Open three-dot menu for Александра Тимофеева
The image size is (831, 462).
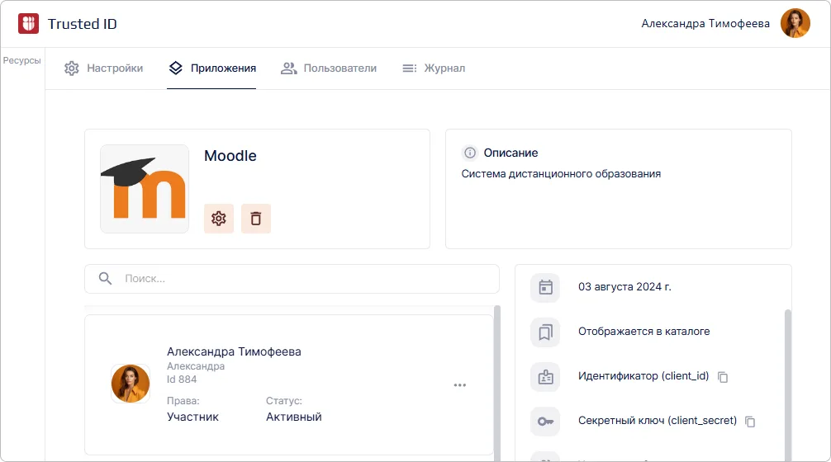(460, 385)
